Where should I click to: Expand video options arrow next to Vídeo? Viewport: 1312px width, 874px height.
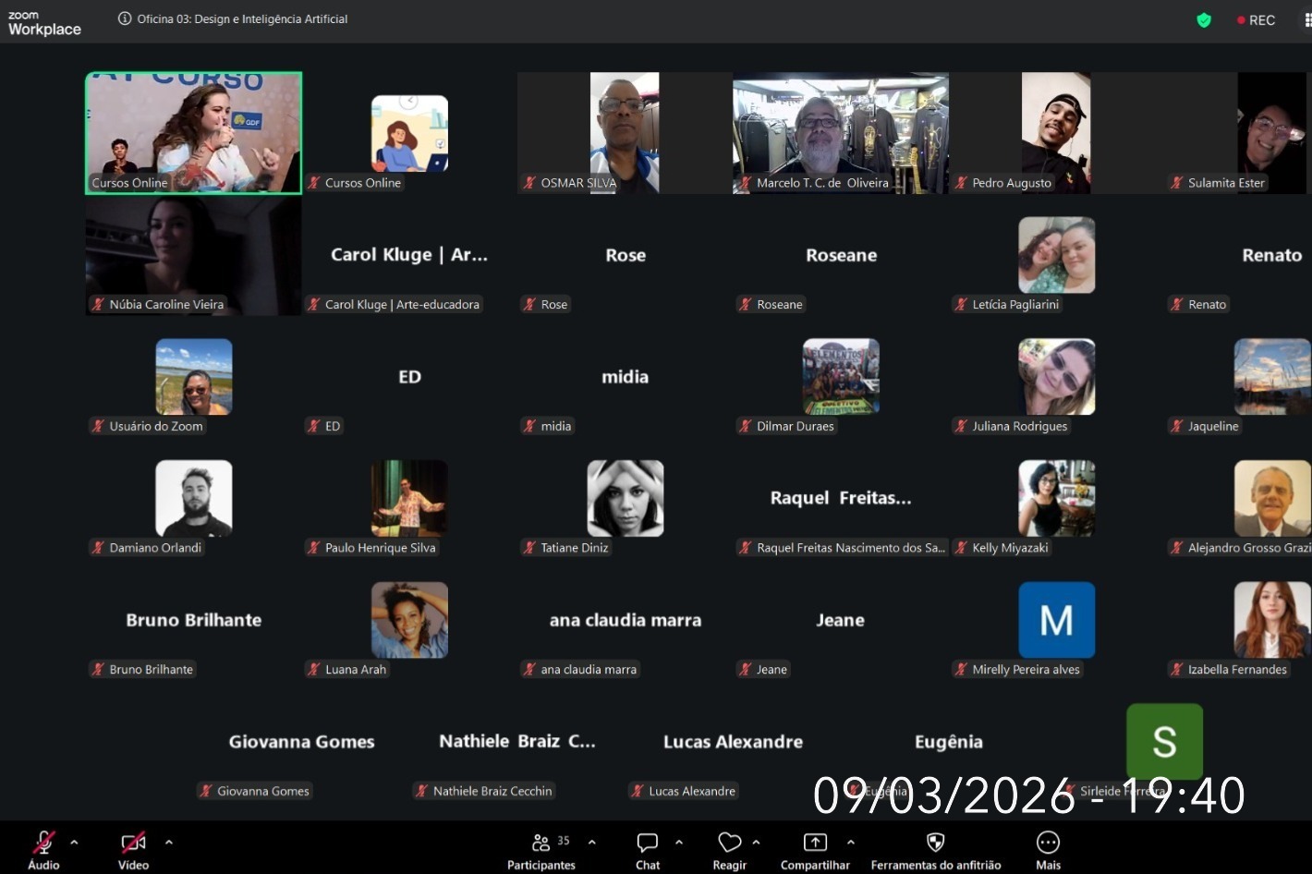click(x=168, y=842)
